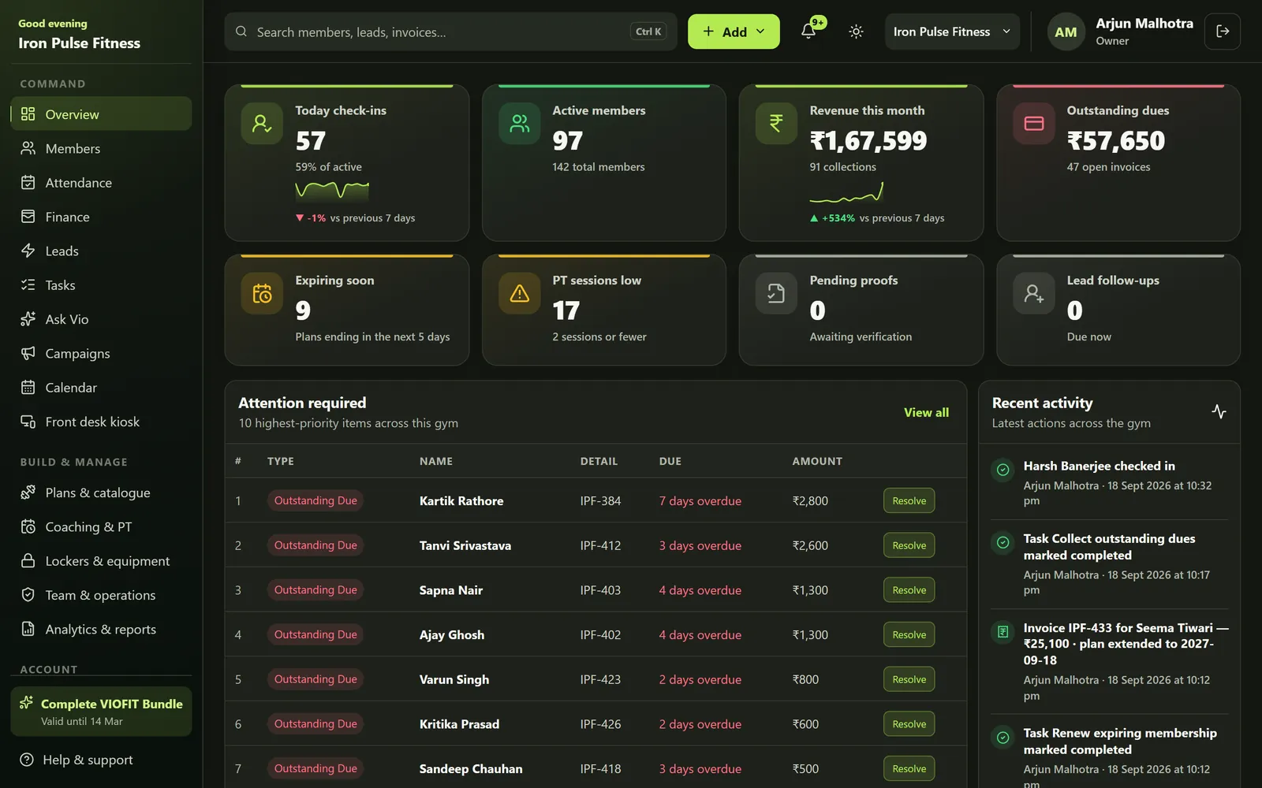Click the Revenue rupee icon

click(x=776, y=124)
